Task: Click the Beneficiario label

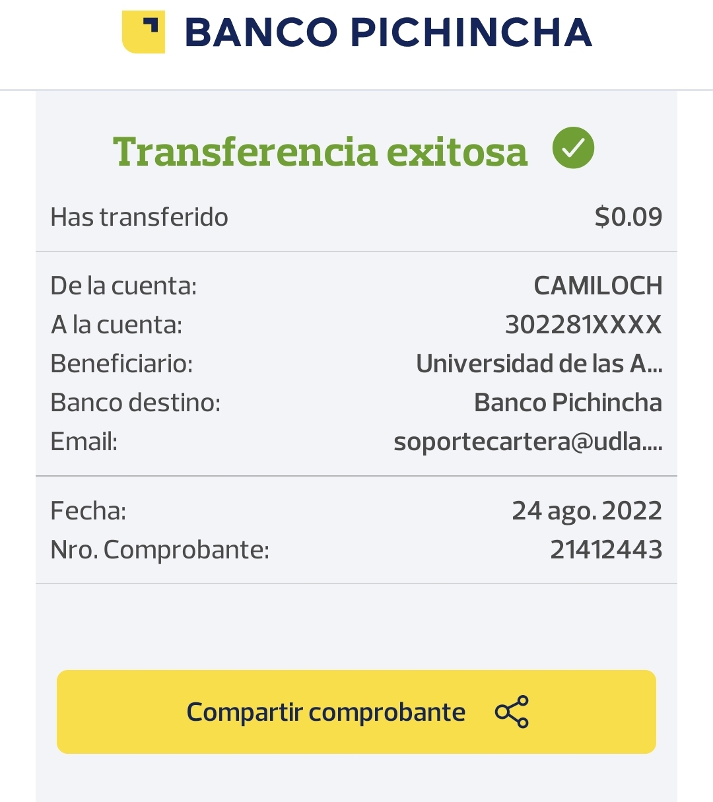Action: tap(121, 364)
